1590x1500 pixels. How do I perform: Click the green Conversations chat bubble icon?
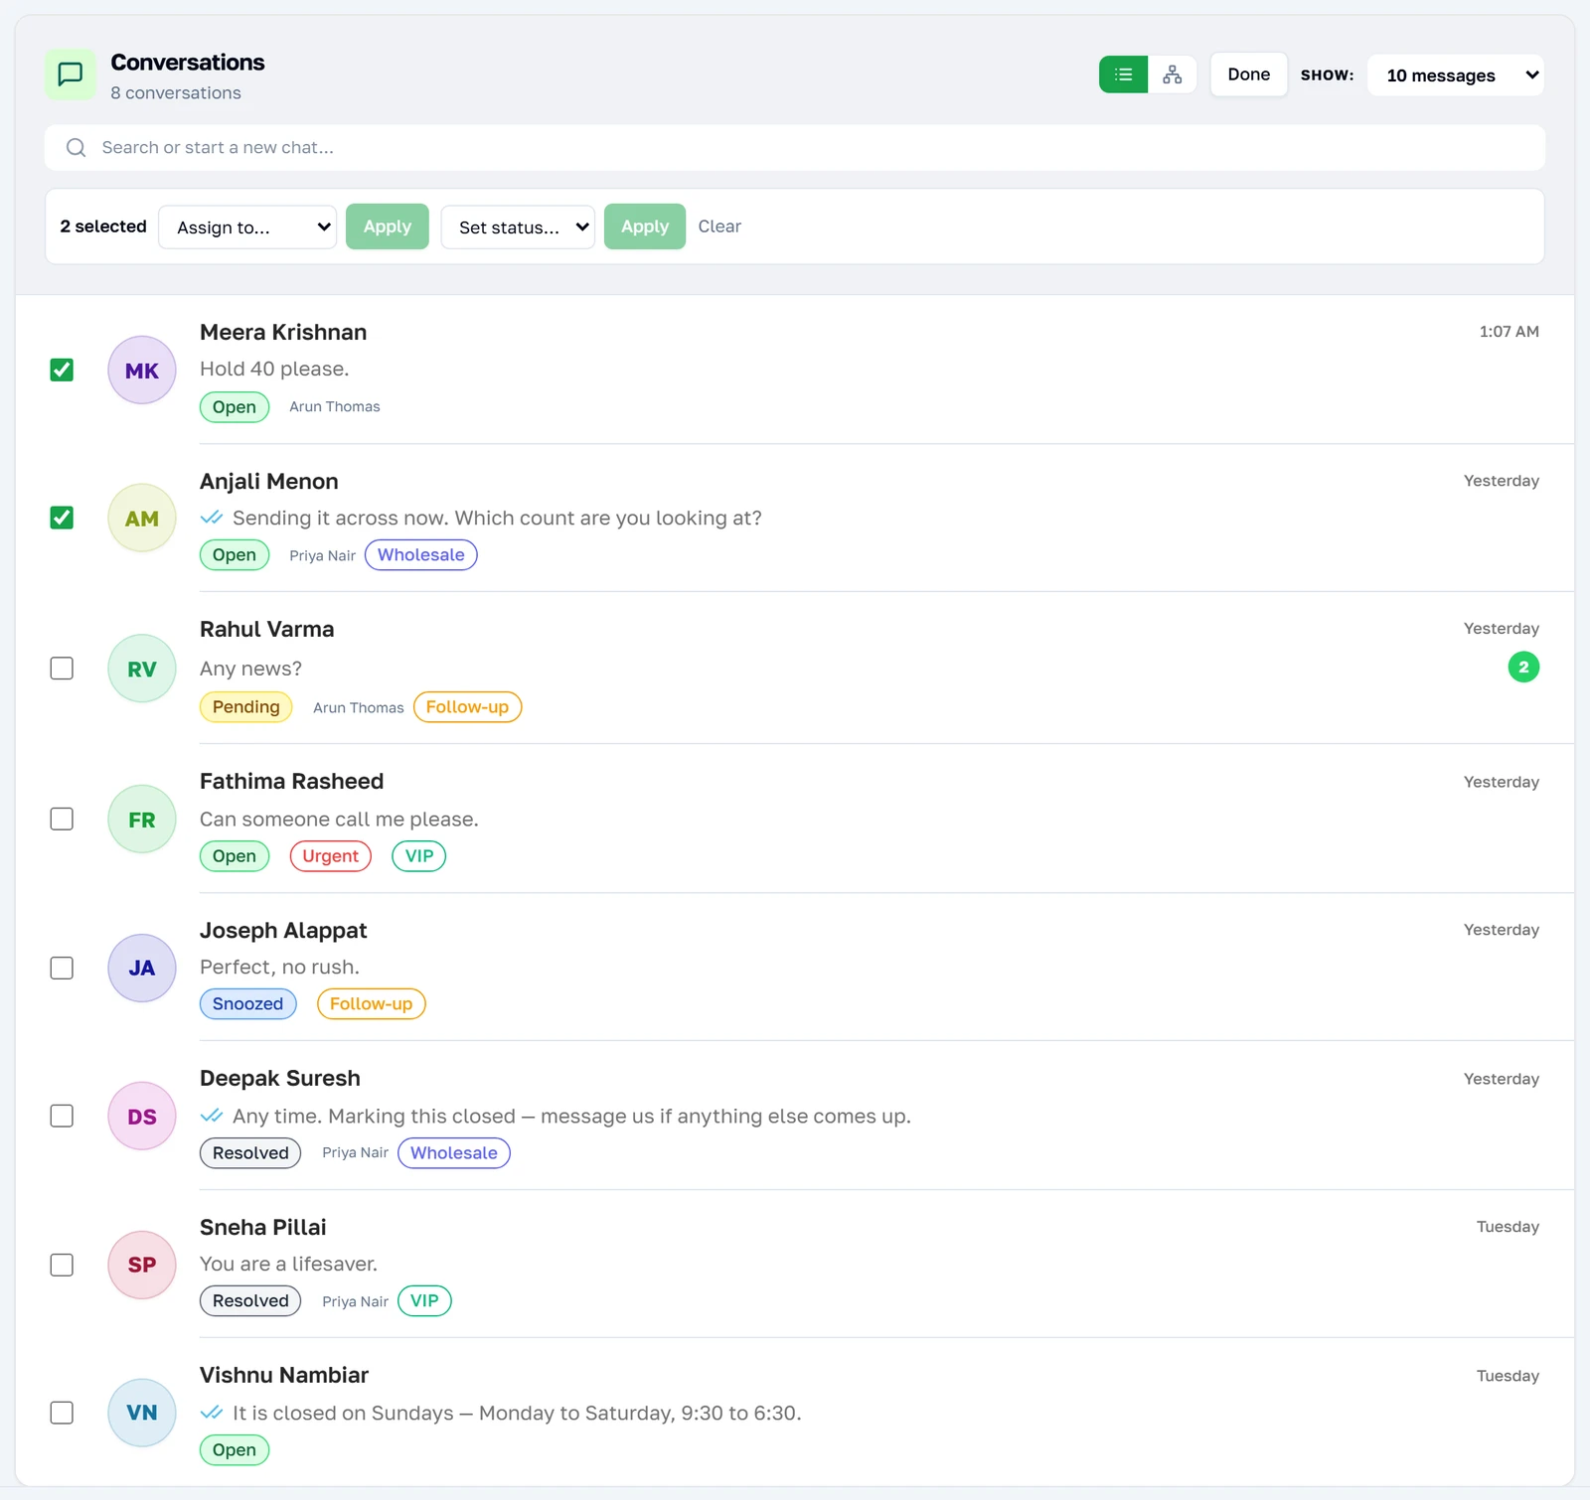click(71, 75)
